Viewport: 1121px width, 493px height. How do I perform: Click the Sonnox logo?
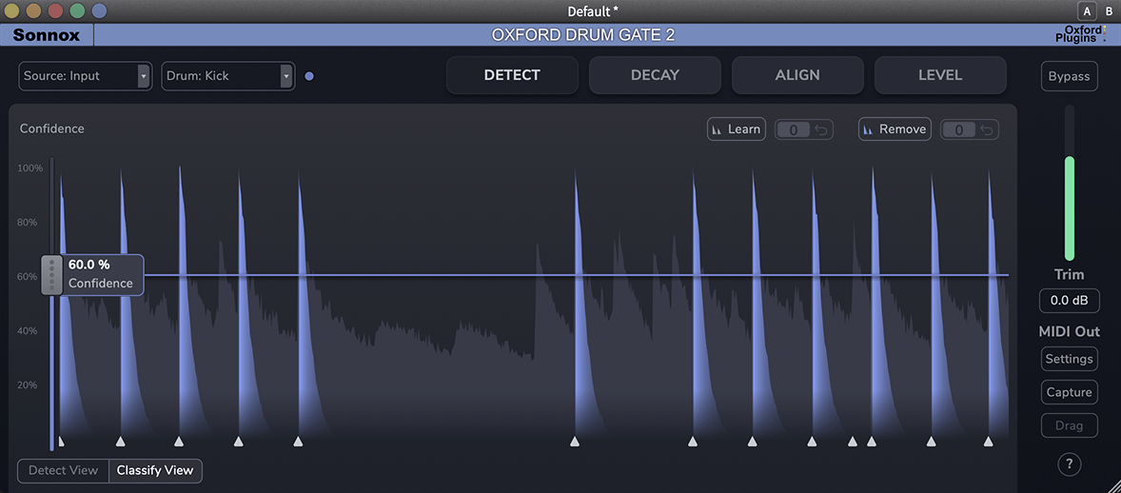[46, 35]
